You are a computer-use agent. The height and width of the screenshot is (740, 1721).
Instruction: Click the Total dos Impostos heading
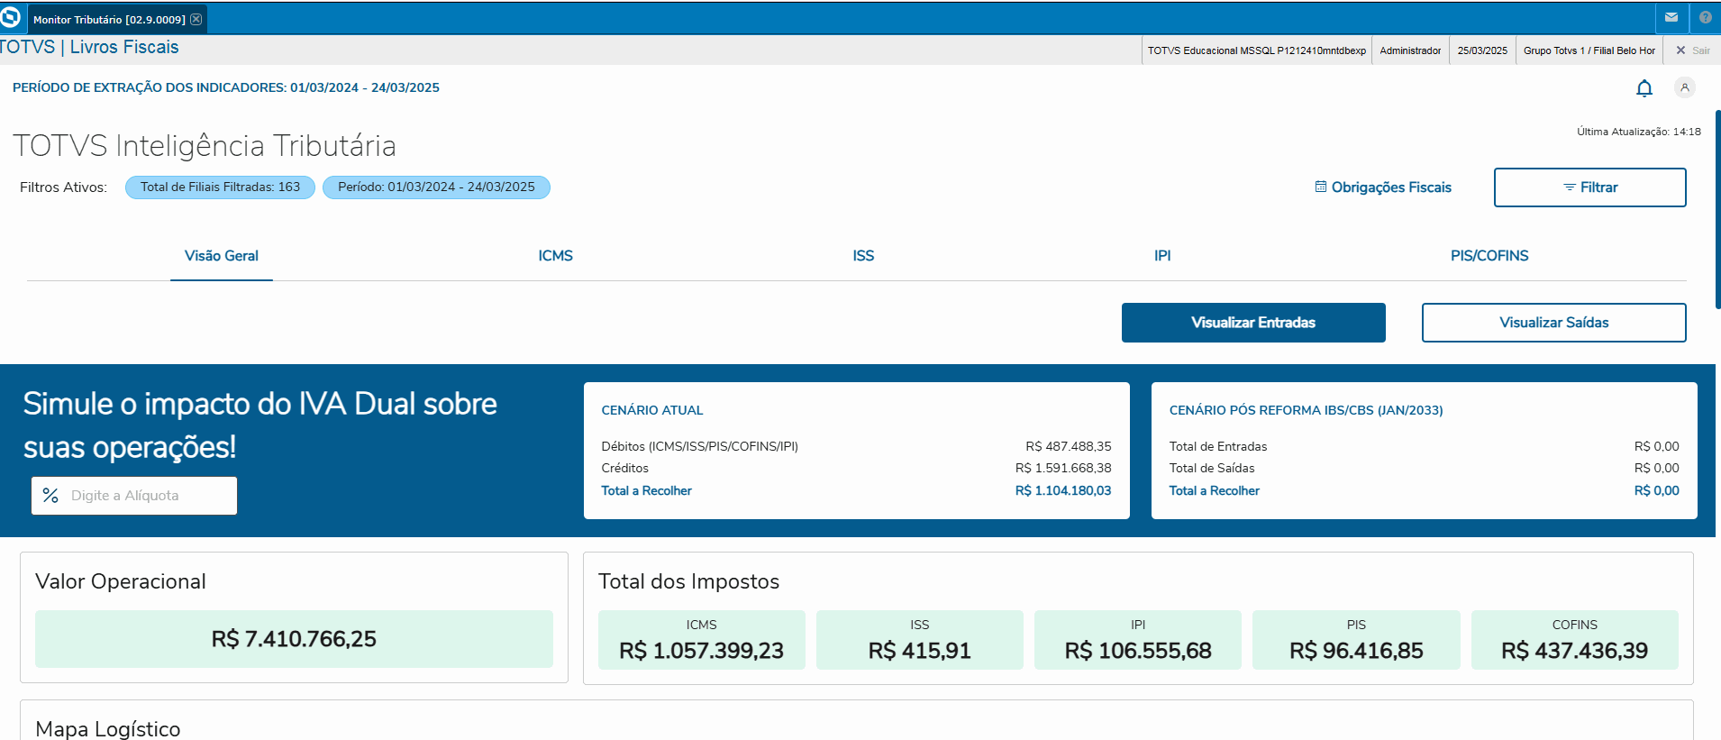(689, 581)
